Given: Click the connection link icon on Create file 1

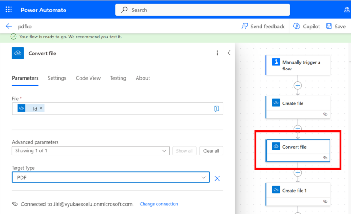Looking at the screenshot, I should (x=325, y=201).
